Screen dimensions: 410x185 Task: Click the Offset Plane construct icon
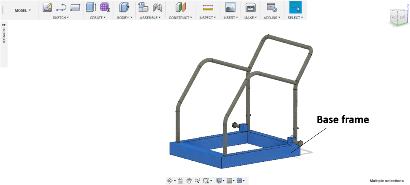point(181,7)
